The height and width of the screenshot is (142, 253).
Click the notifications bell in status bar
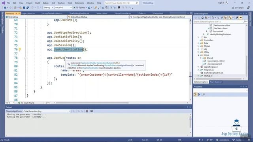tap(249, 140)
